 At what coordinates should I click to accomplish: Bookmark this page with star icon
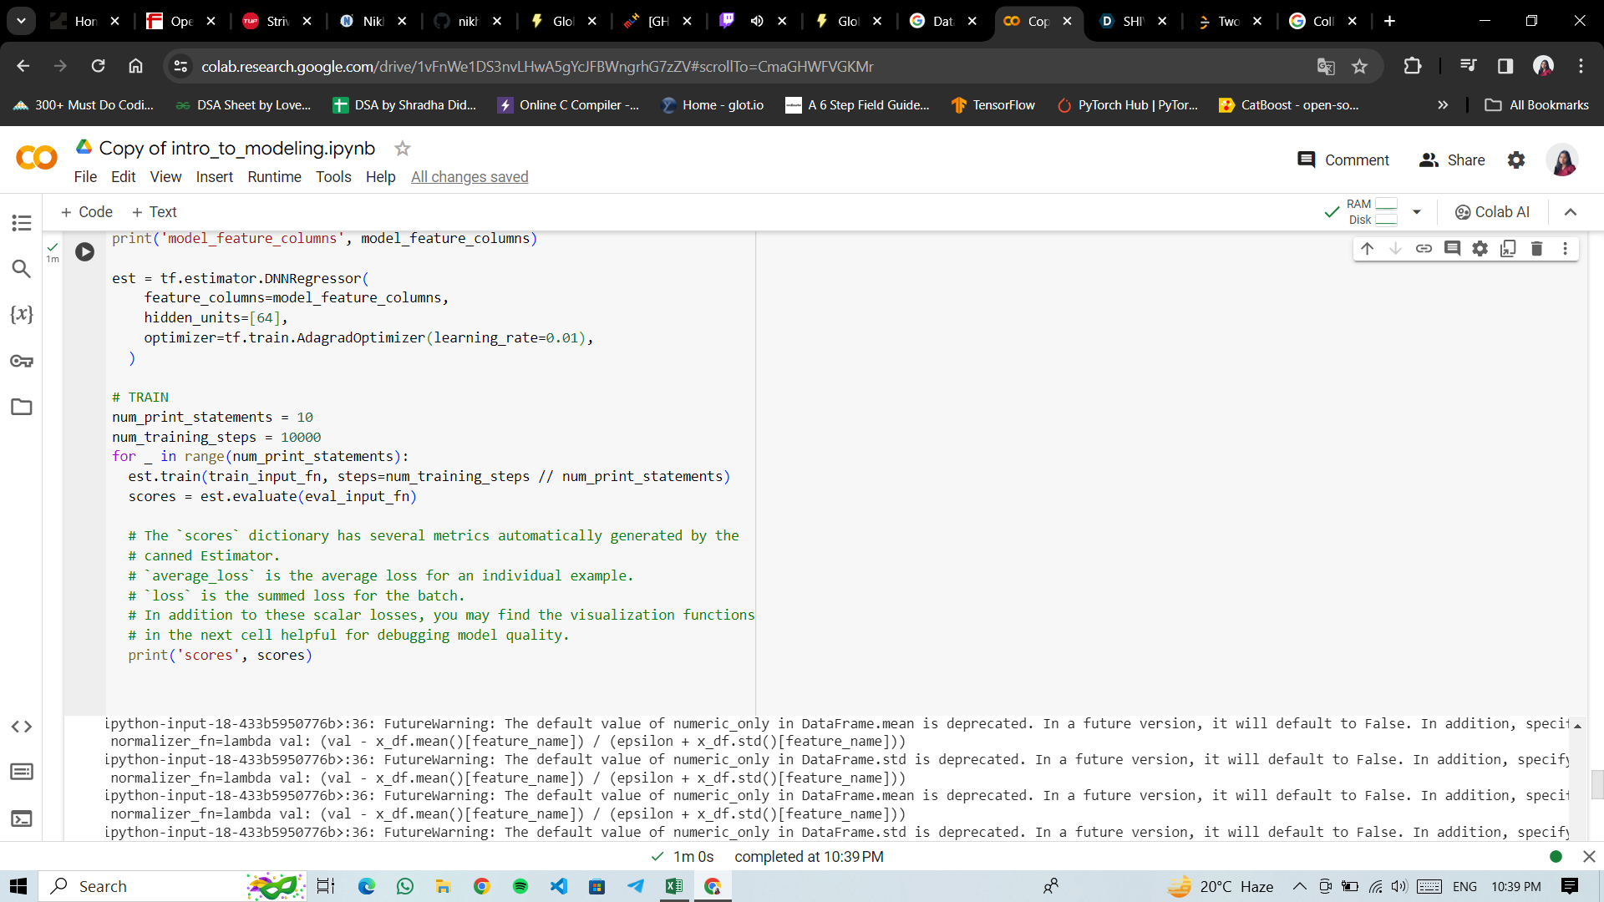pyautogui.click(x=1359, y=66)
